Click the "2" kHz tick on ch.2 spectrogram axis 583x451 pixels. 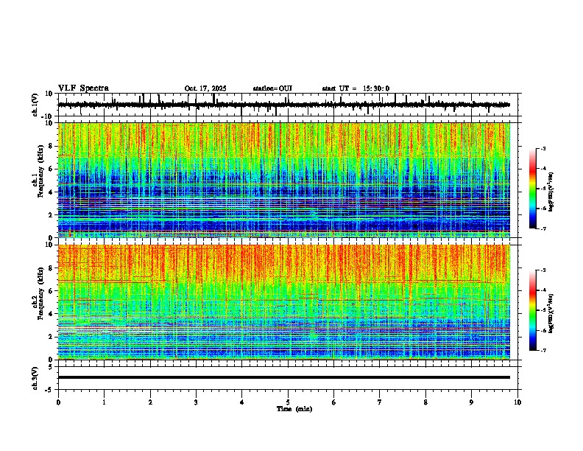52,337
